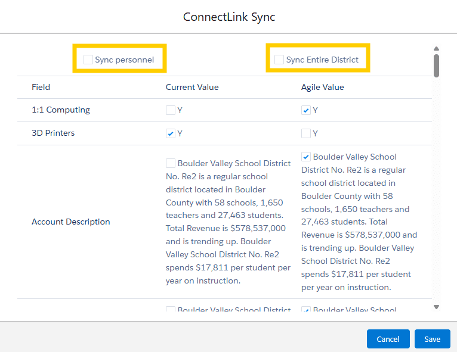Image resolution: width=457 pixels, height=352 pixels.
Task: Select the 1:1 Computing field label
Action: (61, 110)
